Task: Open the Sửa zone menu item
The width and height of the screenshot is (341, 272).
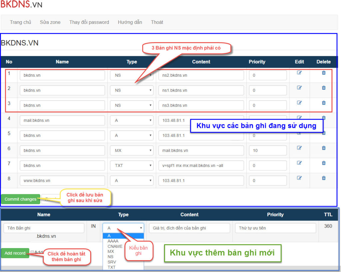Action: tap(50, 22)
